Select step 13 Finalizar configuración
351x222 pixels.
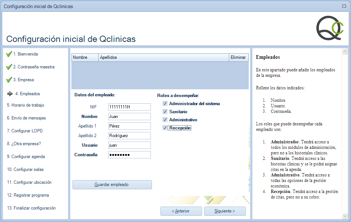point(31,208)
